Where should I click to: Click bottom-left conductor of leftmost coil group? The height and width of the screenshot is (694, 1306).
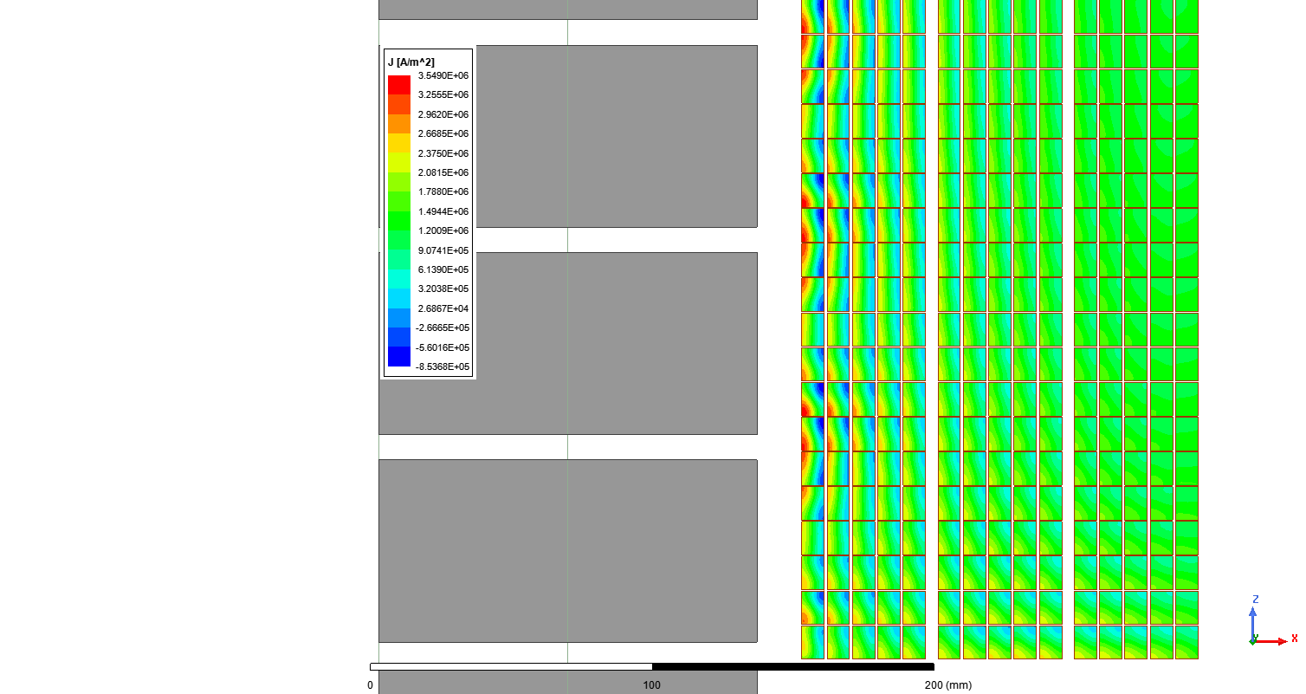(812, 642)
